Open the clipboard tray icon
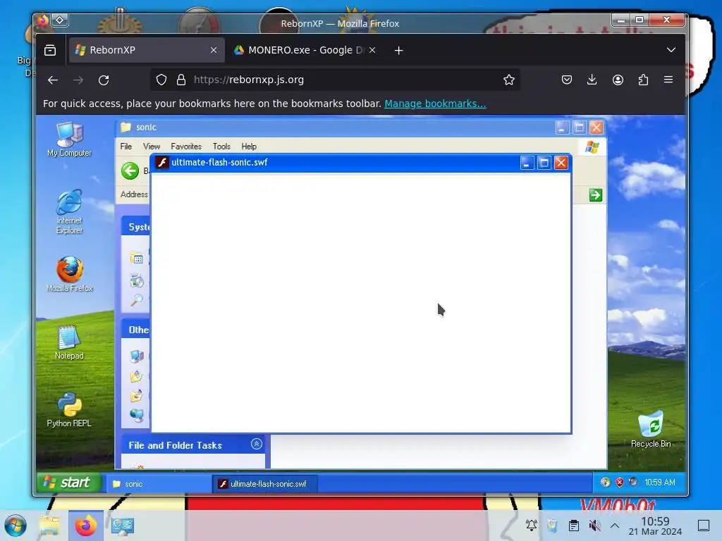Image resolution: width=722 pixels, height=541 pixels. [x=574, y=526]
